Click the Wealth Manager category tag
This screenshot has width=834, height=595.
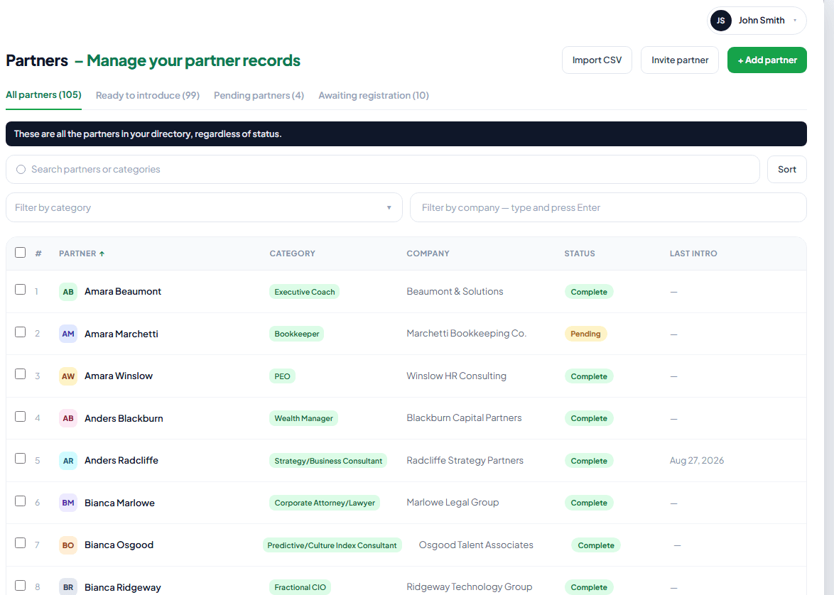coord(304,418)
